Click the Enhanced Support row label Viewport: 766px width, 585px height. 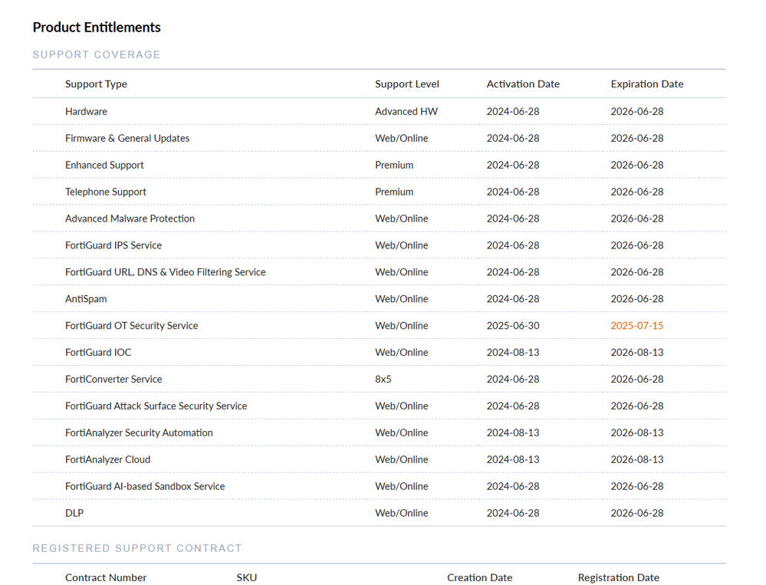[104, 165]
